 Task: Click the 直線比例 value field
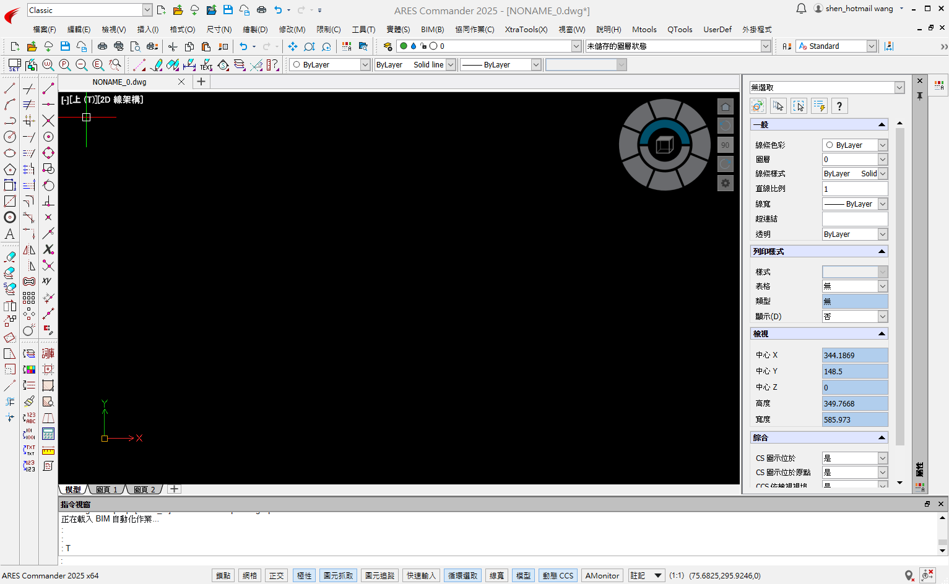coord(855,189)
